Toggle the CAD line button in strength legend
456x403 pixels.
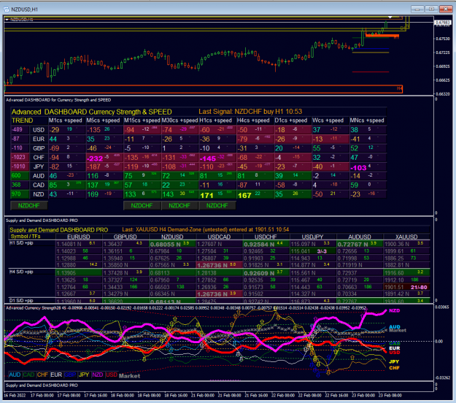(28, 375)
